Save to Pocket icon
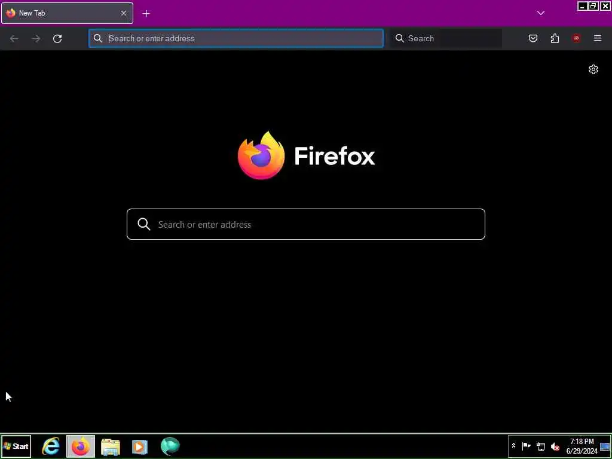The image size is (612, 459). point(533,38)
